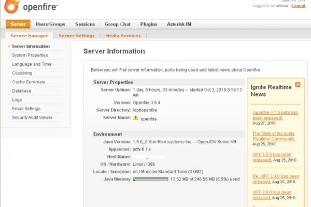
Task: Open the RSS feed icon in Ignite Realtime News
Action: click(x=298, y=84)
